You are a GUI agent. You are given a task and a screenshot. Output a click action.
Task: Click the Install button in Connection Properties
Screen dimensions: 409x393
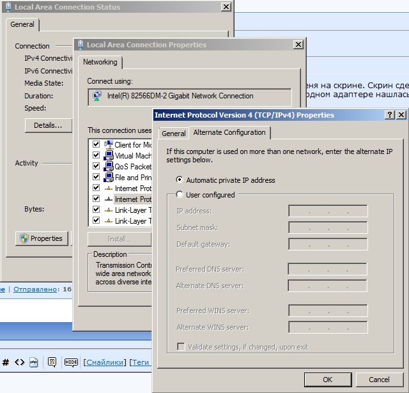120,239
